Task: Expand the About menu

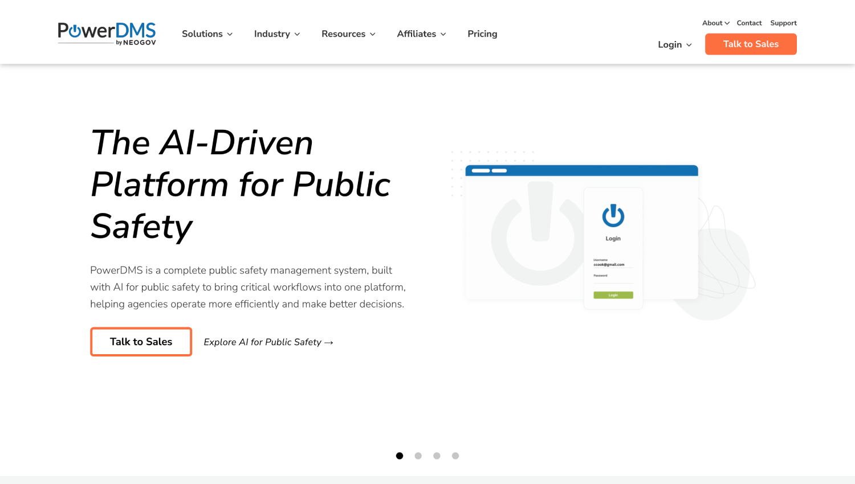Action: 716,23
